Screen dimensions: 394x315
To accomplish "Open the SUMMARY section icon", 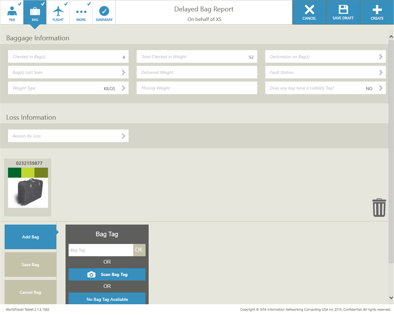I will (x=104, y=12).
